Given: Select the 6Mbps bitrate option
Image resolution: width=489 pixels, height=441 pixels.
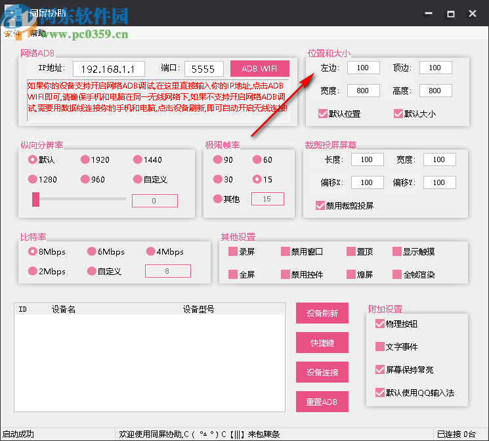Looking at the screenshot, I should 92,251.
